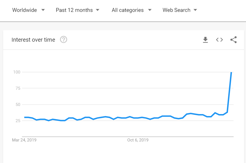Click the Interest over time heading
This screenshot has width=246, height=163.
(x=33, y=40)
